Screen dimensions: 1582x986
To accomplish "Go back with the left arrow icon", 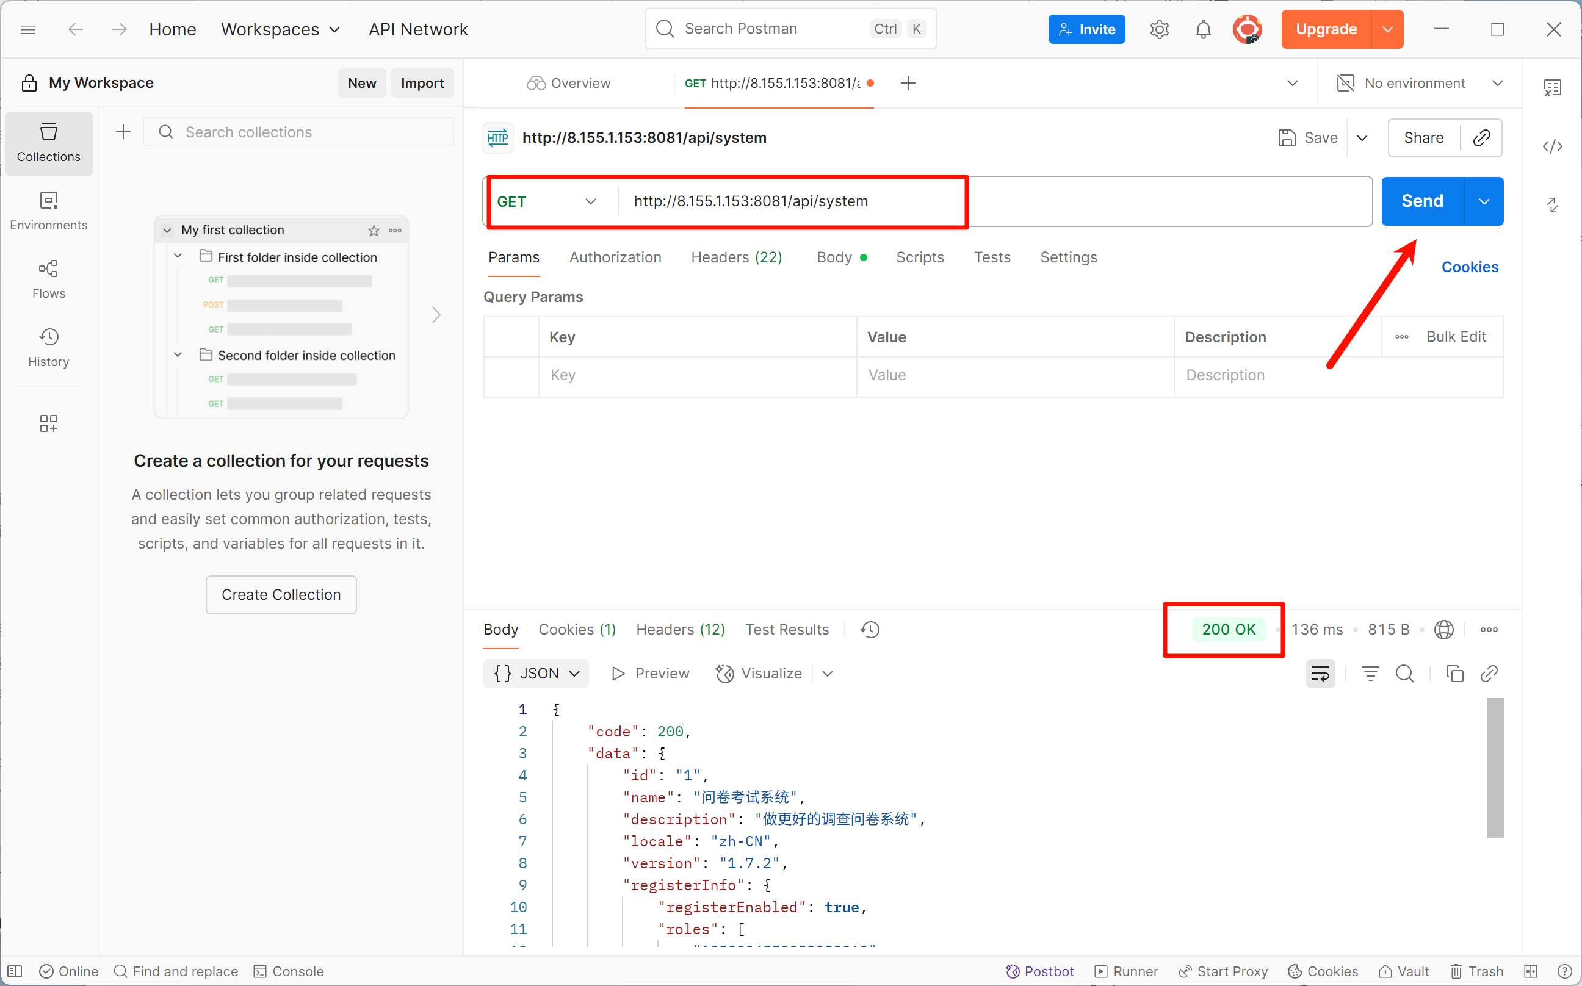I will [x=76, y=29].
